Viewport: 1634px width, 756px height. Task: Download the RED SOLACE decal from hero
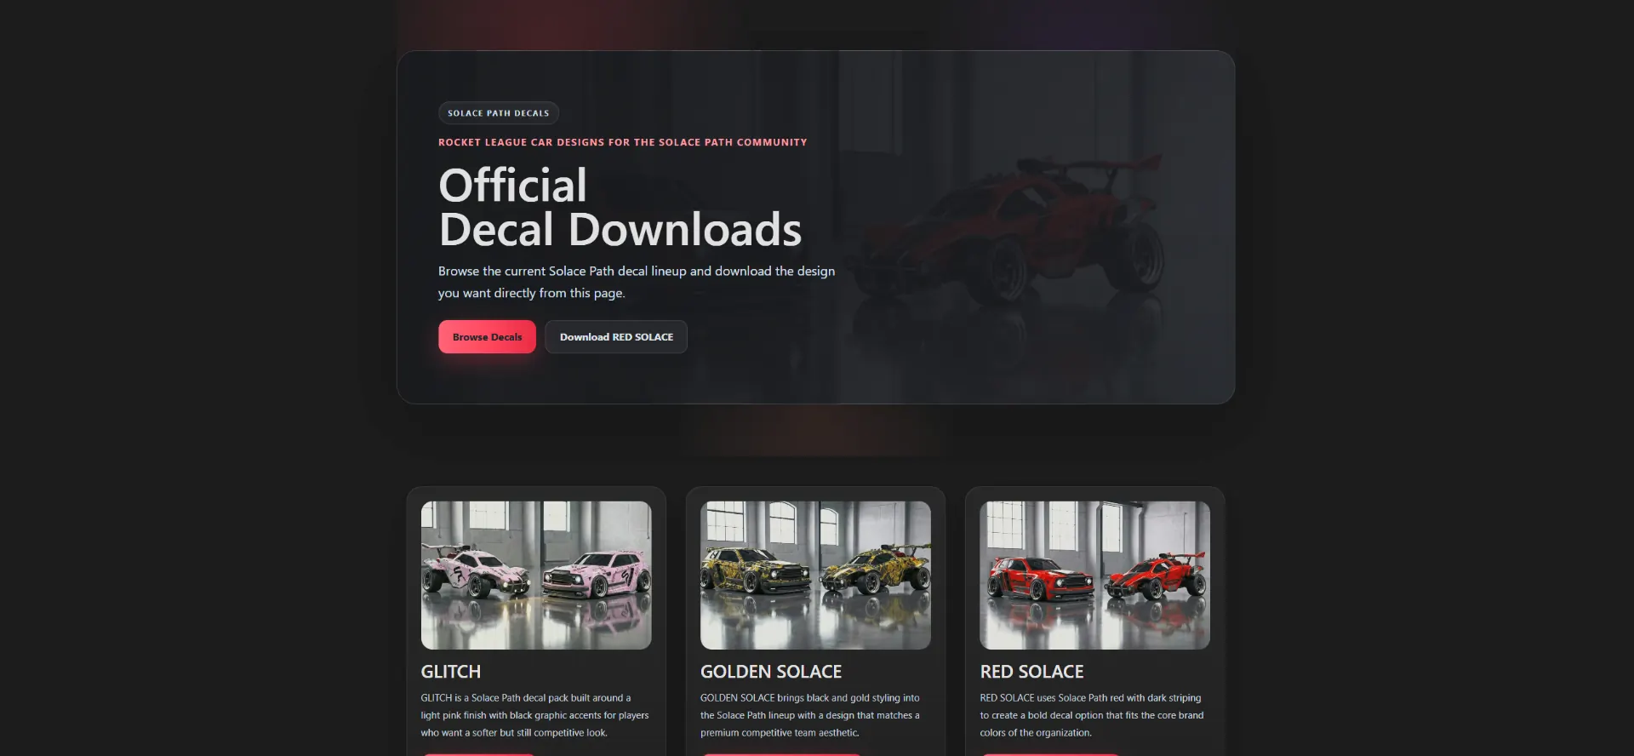point(616,337)
